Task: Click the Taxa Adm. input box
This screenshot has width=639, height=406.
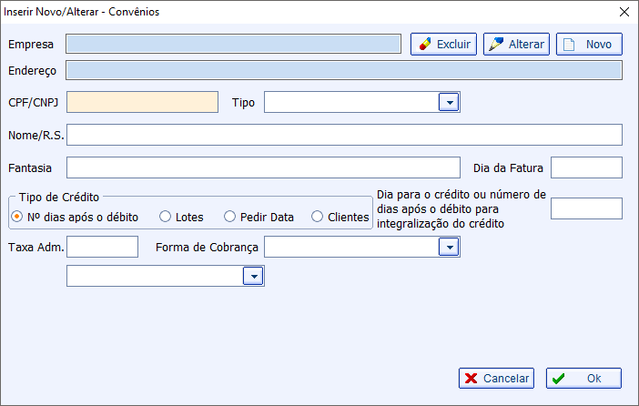Action: pyautogui.click(x=102, y=247)
